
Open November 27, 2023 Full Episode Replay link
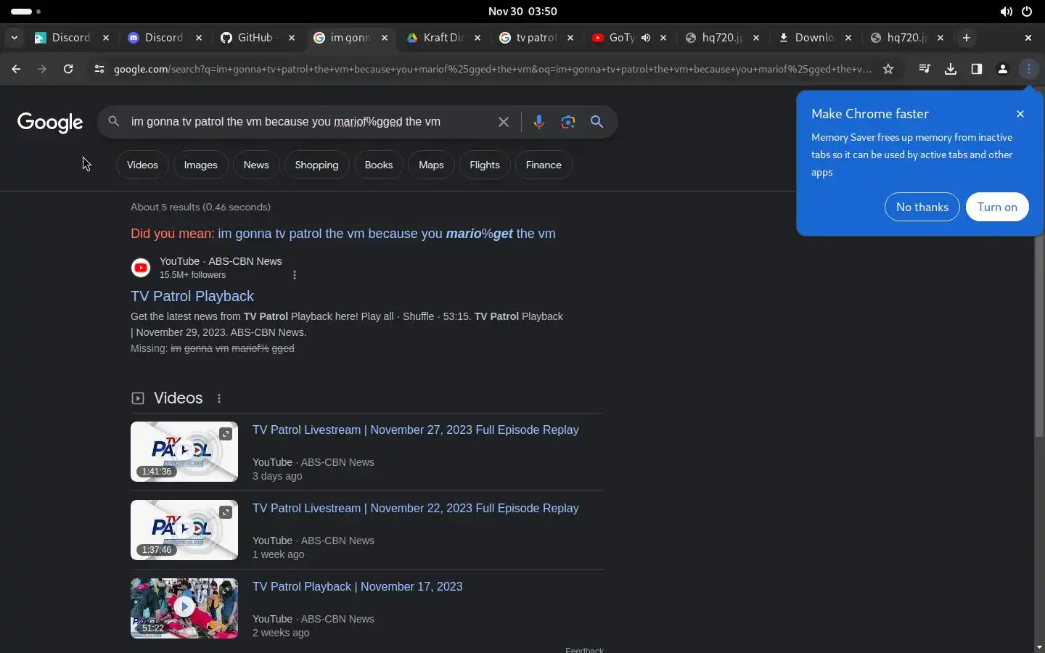tap(416, 430)
